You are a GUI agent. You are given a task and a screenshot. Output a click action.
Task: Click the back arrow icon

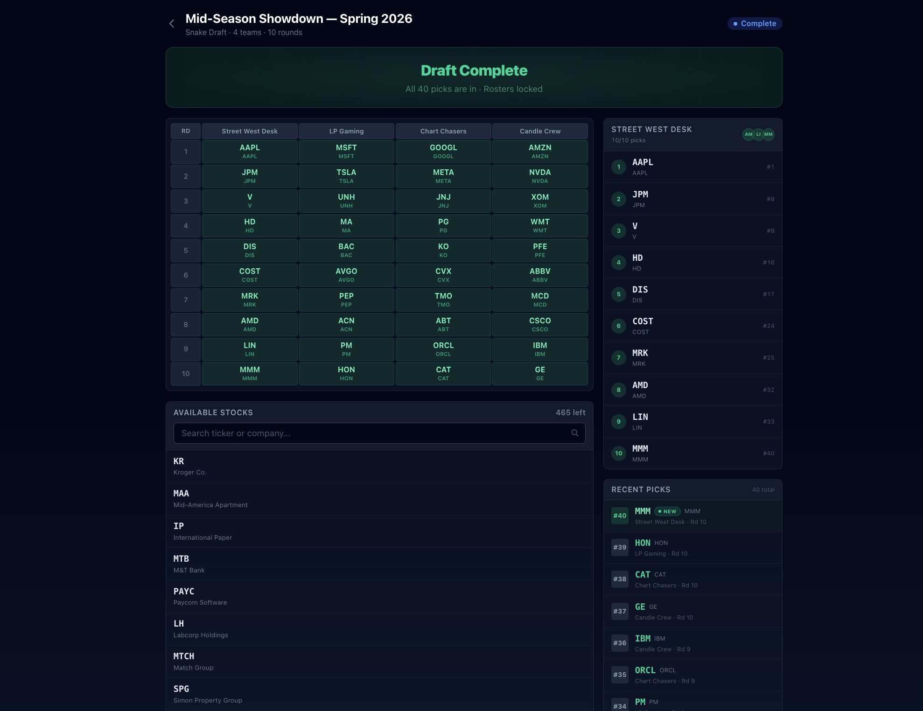coord(172,24)
